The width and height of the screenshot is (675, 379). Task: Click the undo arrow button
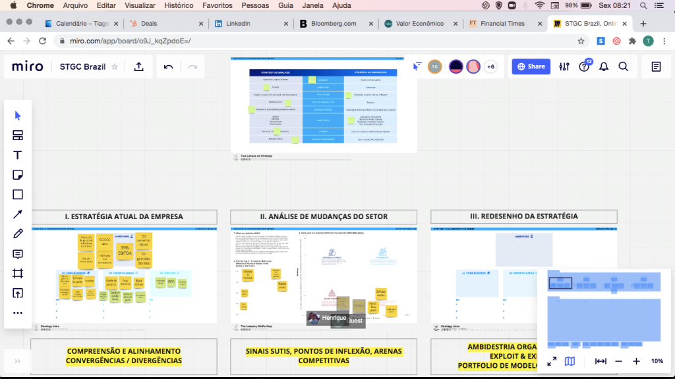tap(169, 66)
